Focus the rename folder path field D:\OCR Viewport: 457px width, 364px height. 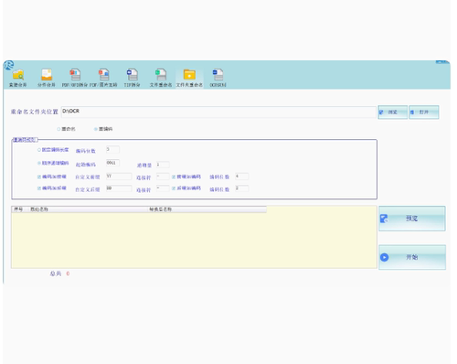(x=218, y=112)
